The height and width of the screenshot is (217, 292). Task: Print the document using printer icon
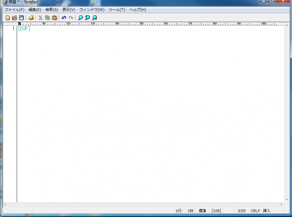pos(31,18)
